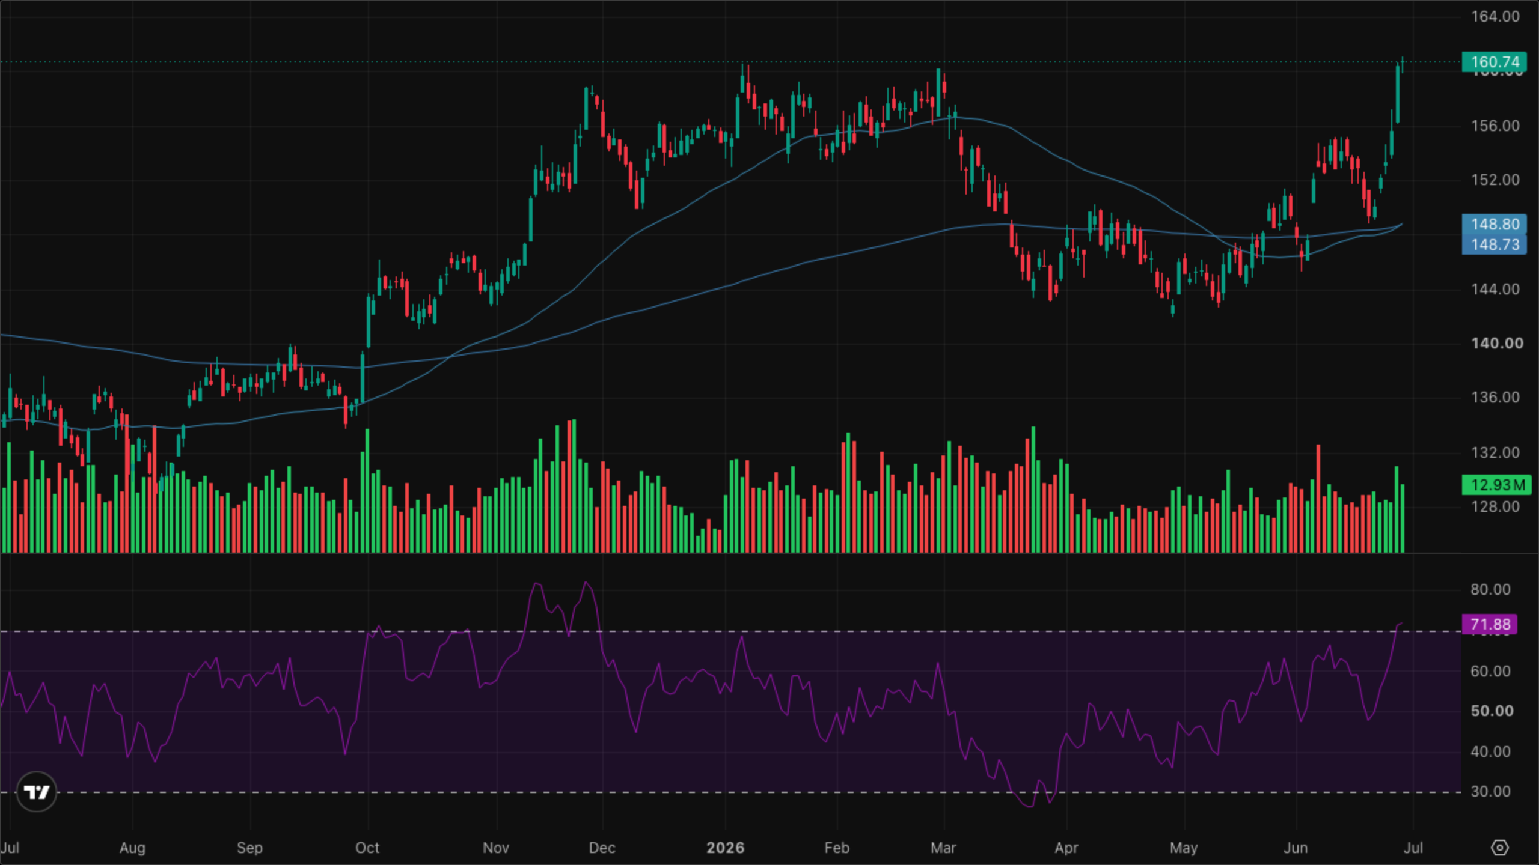Click the 140.00 price scale label
This screenshot has width=1539, height=865.
(1497, 343)
